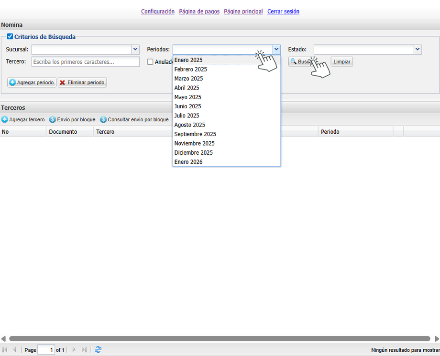440x356 pixels.
Task: Open the Configuración link
Action: click(x=158, y=11)
